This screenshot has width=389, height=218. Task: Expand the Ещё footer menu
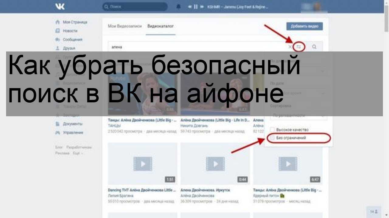coord(77,153)
